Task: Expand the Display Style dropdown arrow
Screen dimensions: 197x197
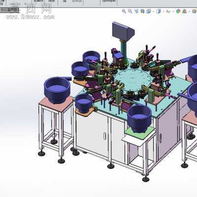Action: pyautogui.click(x=164, y=11)
